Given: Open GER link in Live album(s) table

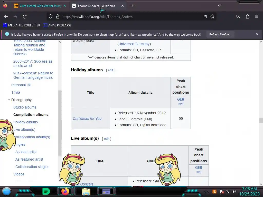Looking at the screenshot, I should (x=199, y=168).
